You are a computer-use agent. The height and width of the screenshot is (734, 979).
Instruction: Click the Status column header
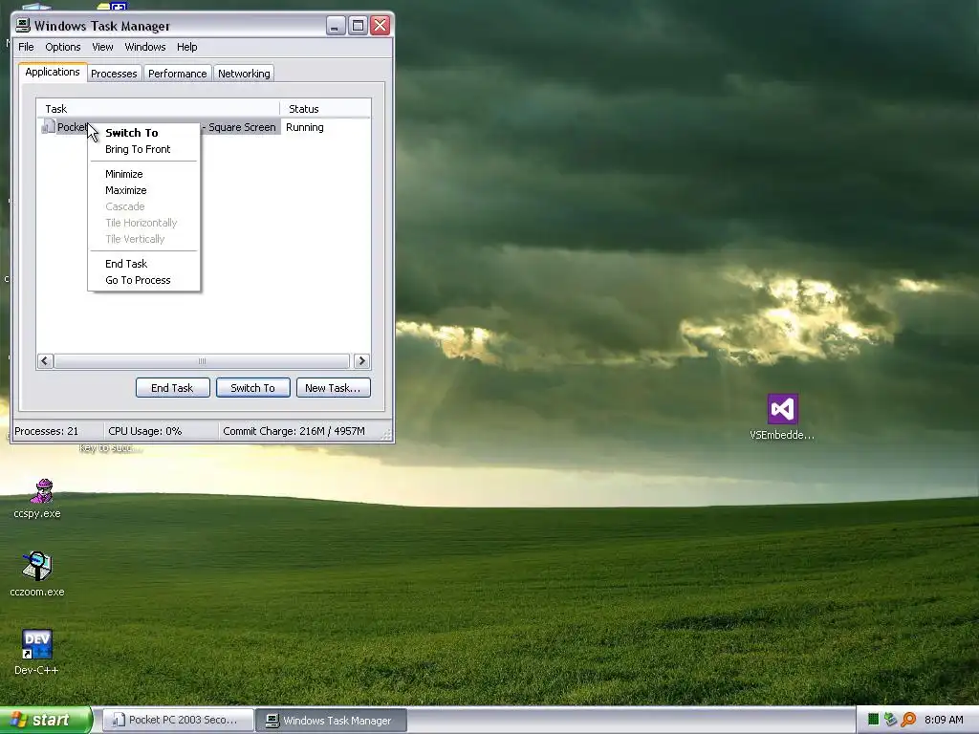click(325, 109)
